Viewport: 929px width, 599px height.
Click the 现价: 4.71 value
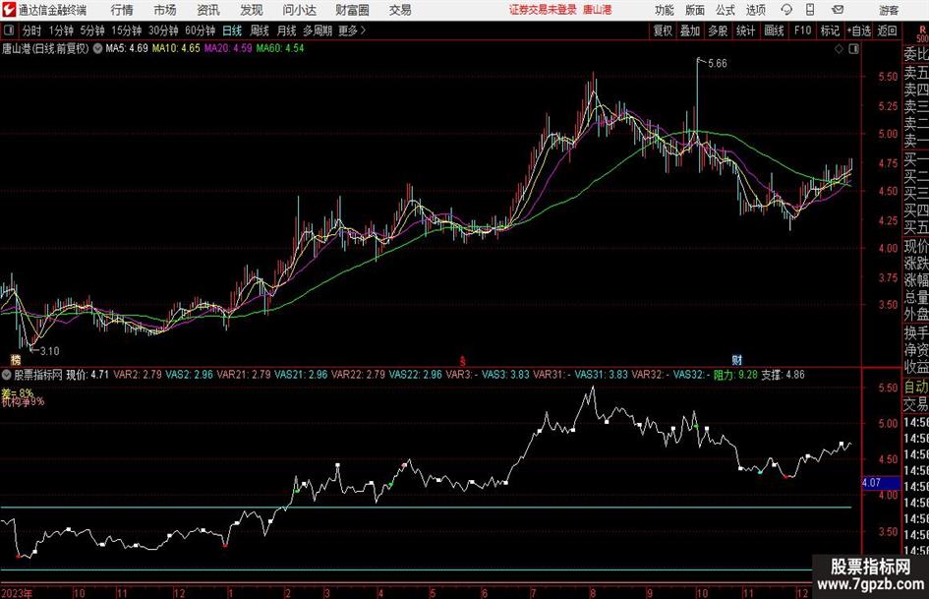click(x=87, y=375)
